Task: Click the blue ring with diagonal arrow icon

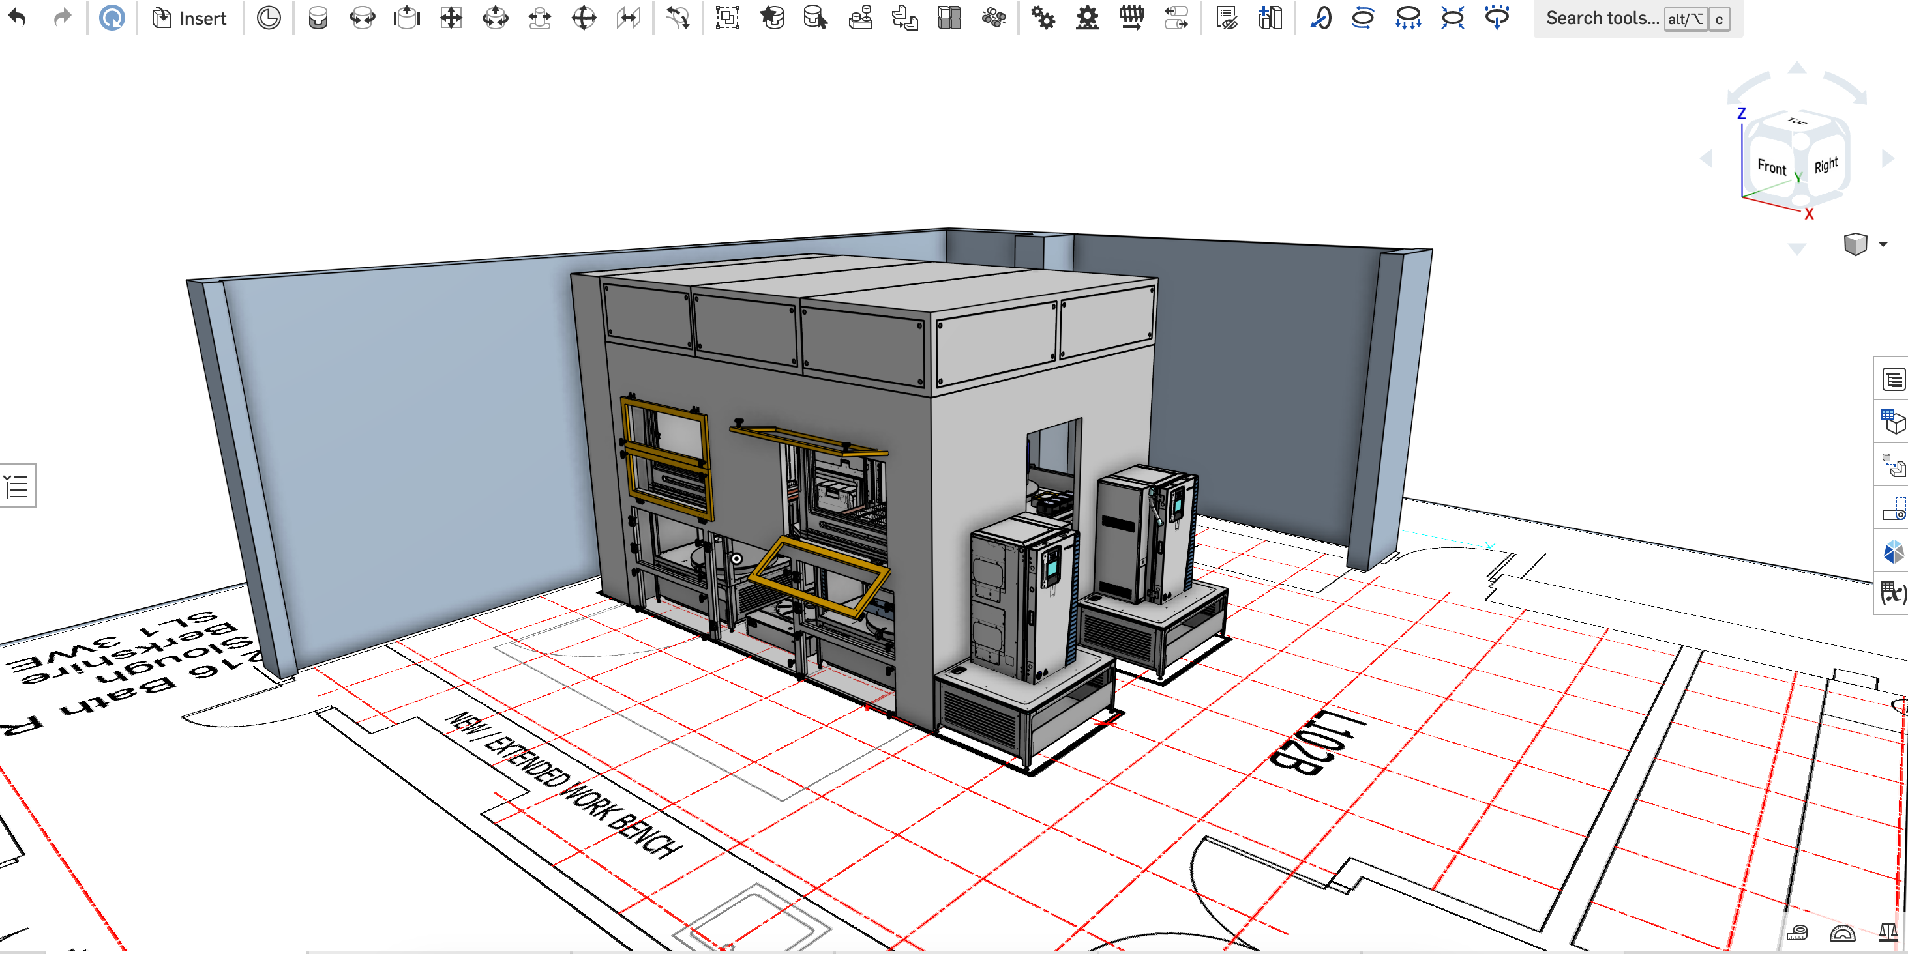Action: point(1320,18)
